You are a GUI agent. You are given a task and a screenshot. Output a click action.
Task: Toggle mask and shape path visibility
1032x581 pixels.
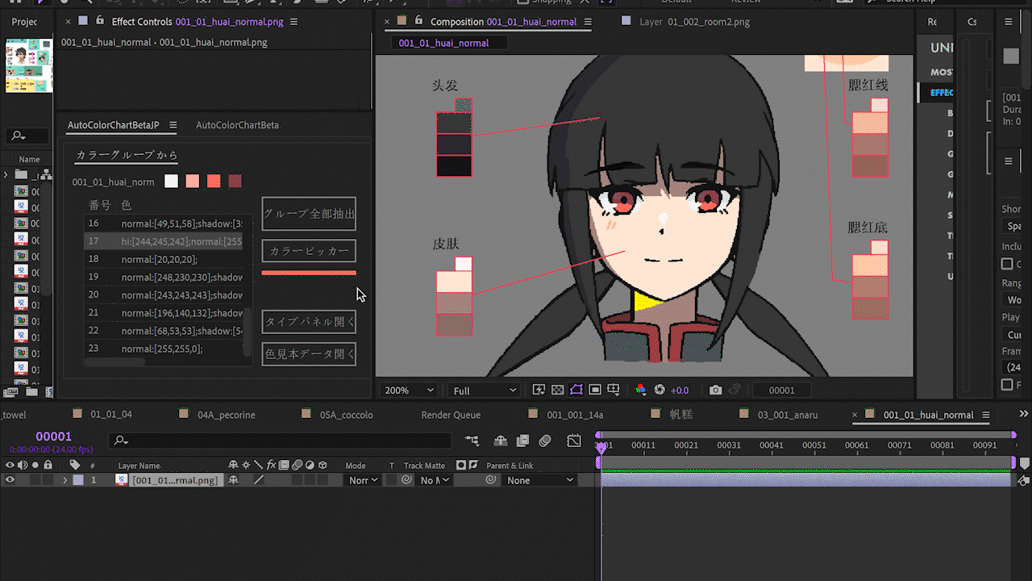pos(576,390)
